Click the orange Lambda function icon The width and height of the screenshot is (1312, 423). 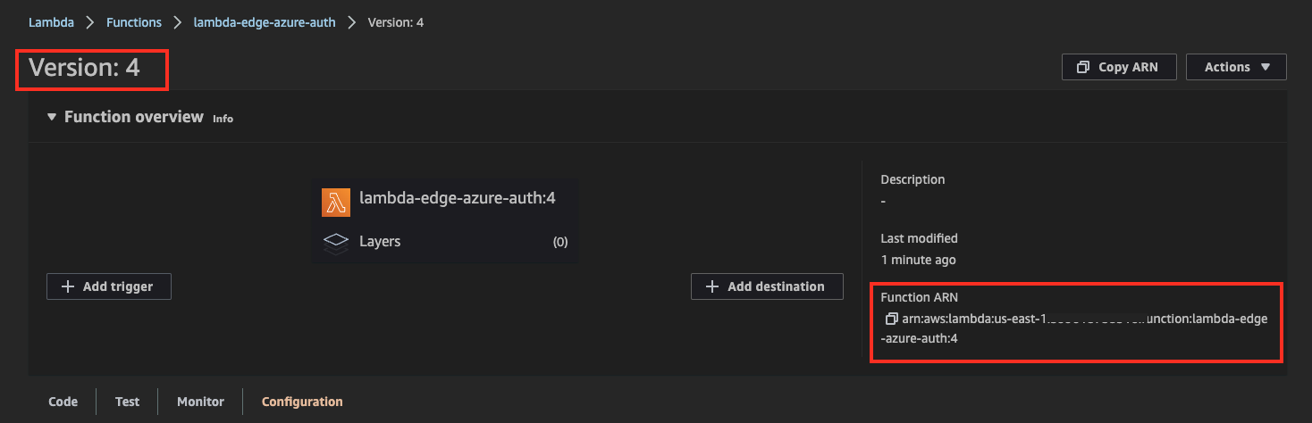coord(336,203)
